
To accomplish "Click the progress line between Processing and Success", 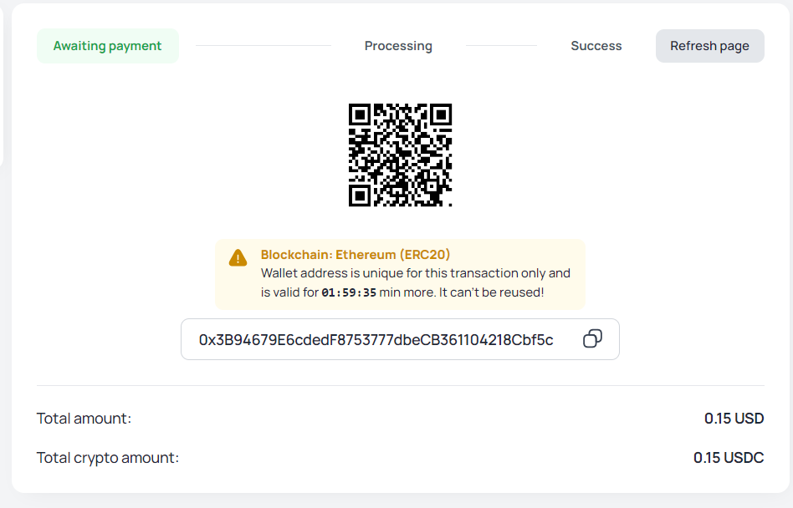I will (501, 46).
